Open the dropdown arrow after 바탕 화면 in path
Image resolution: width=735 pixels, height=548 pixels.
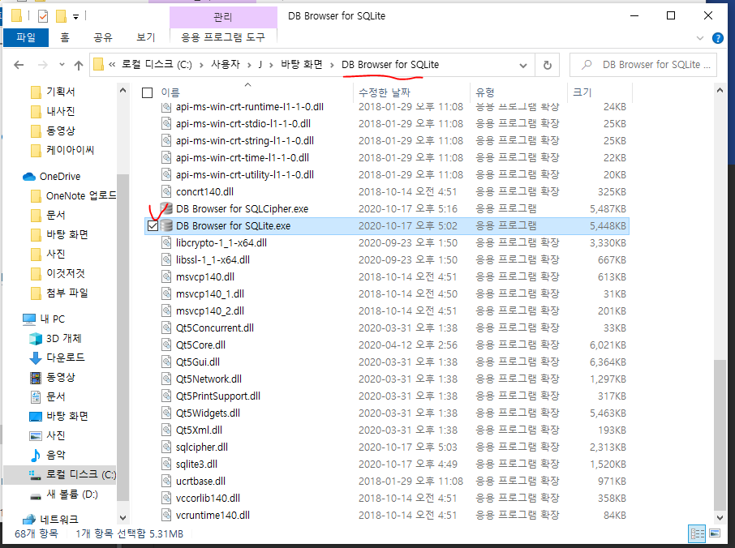[x=332, y=65]
